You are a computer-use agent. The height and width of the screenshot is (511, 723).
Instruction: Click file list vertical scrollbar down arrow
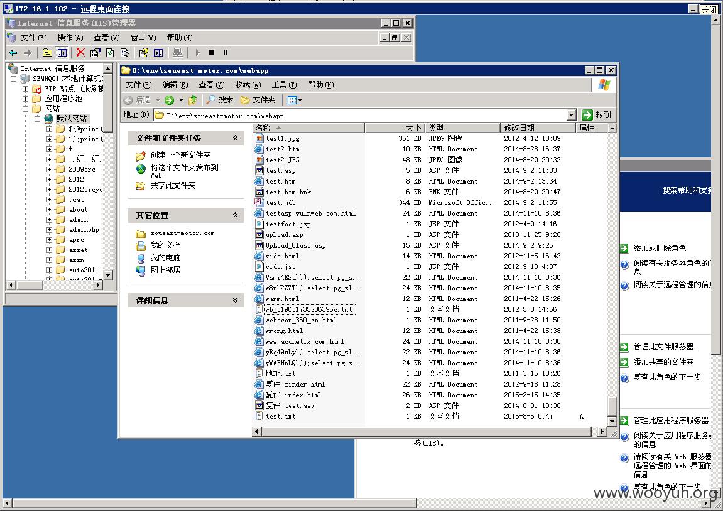coord(612,420)
